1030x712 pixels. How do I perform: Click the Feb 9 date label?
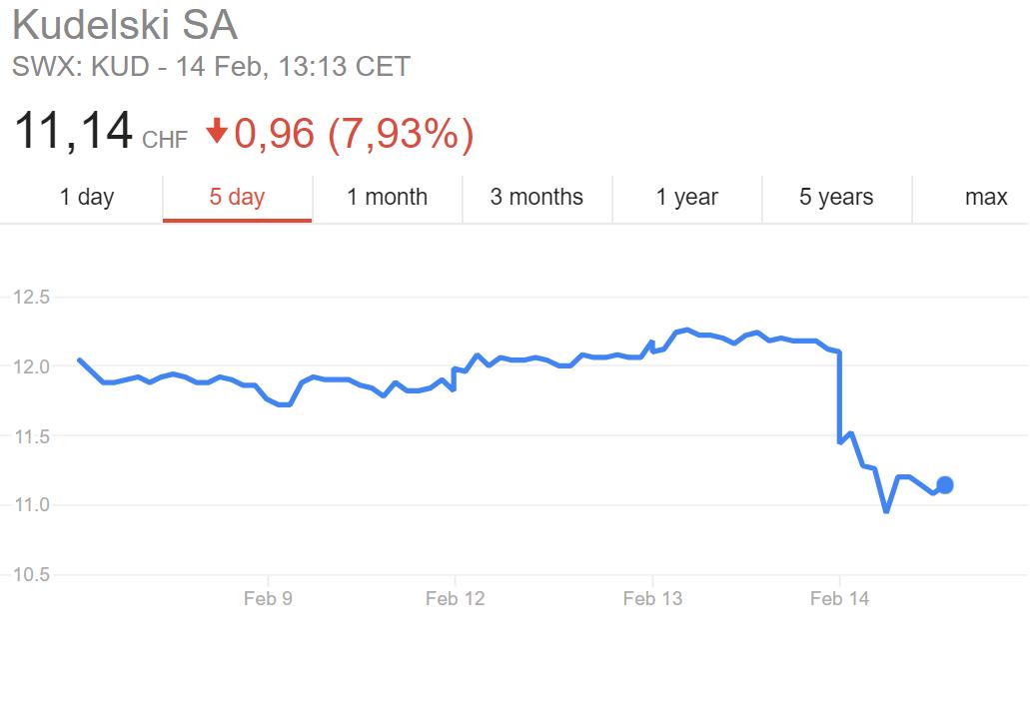(x=268, y=598)
